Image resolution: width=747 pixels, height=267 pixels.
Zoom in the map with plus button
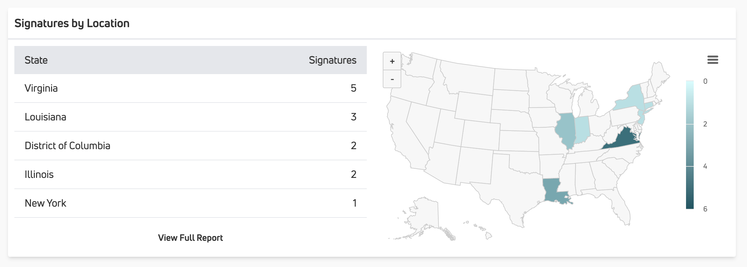click(392, 61)
